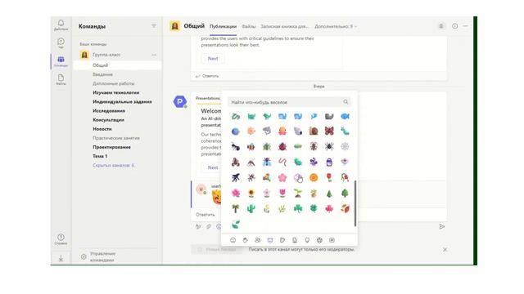The height and width of the screenshot is (294, 524).
Task: Open the Дипломные работы channel
Action: [114, 83]
